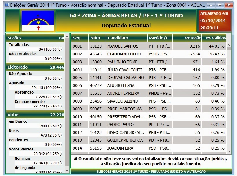This screenshot has height=176, width=237.
Task: Minimize the election results window
Action: tap(211, 5)
